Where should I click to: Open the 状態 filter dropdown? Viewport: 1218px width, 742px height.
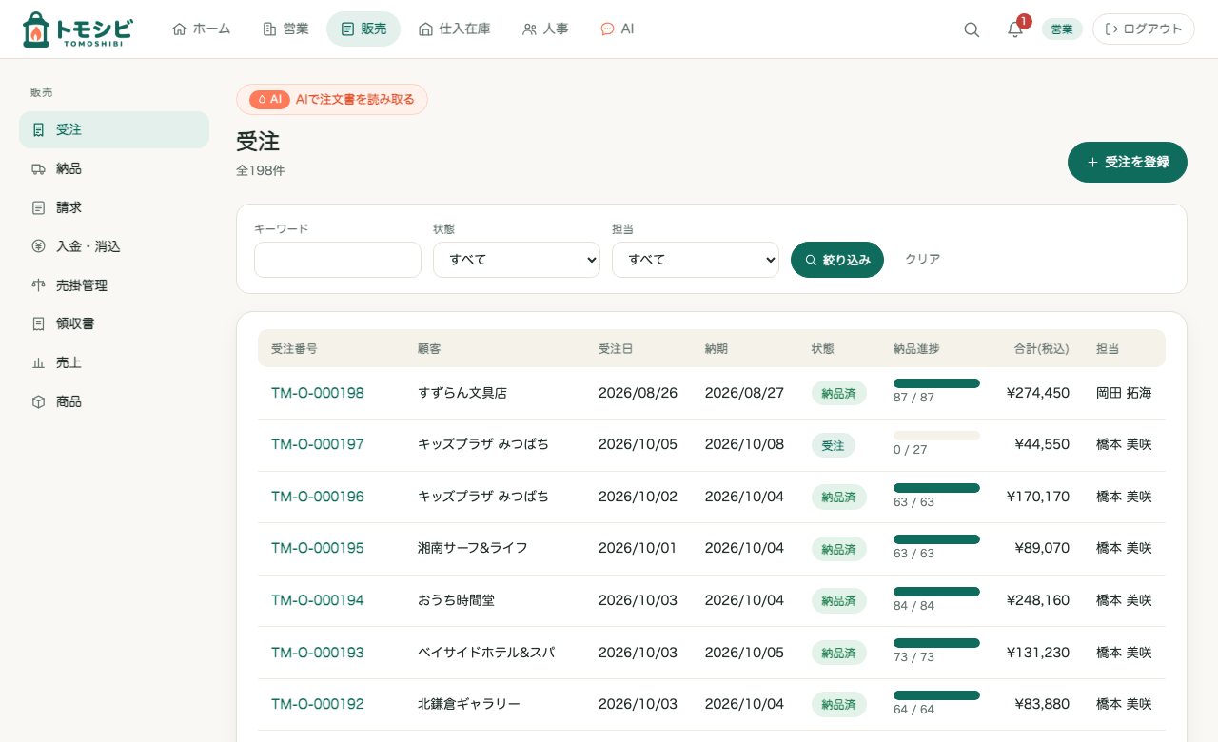(x=517, y=260)
